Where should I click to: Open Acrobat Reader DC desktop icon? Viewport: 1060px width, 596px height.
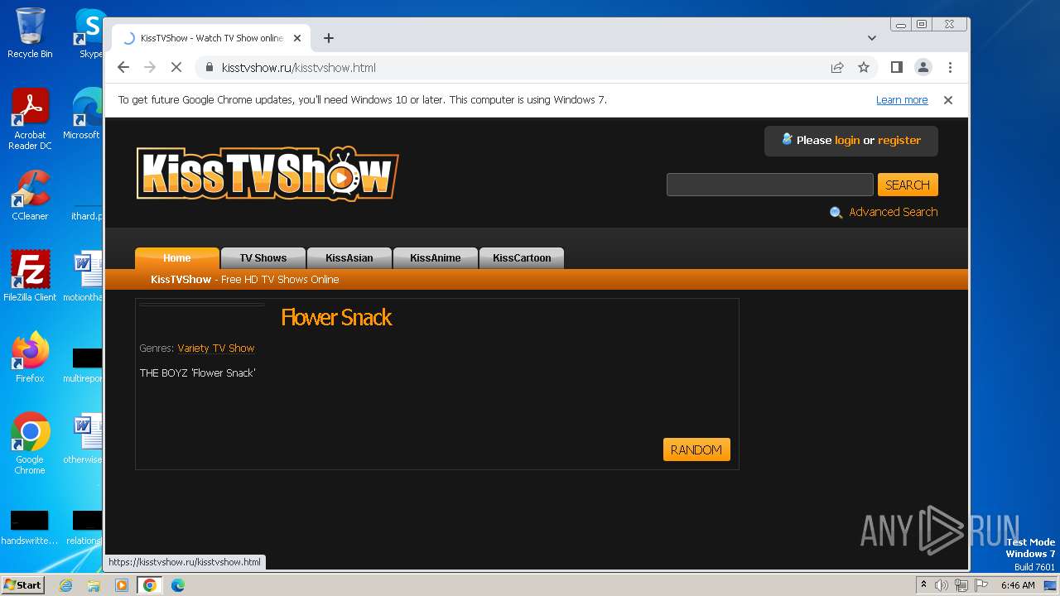click(30, 119)
